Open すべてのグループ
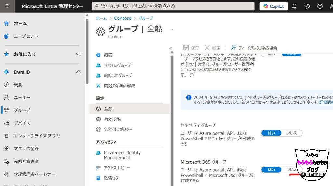Screen dimensions: 333x186 tap(117, 65)
